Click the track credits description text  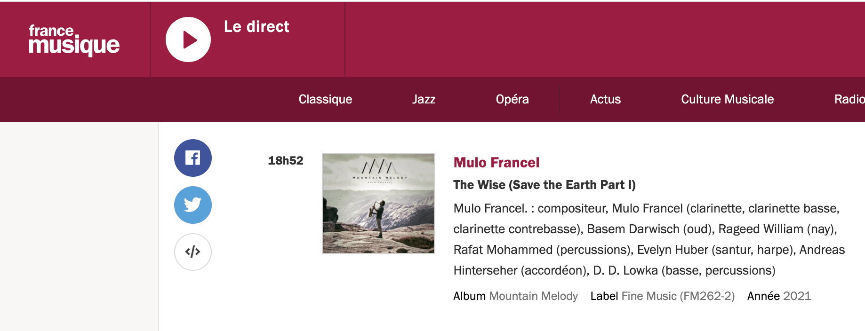(649, 239)
